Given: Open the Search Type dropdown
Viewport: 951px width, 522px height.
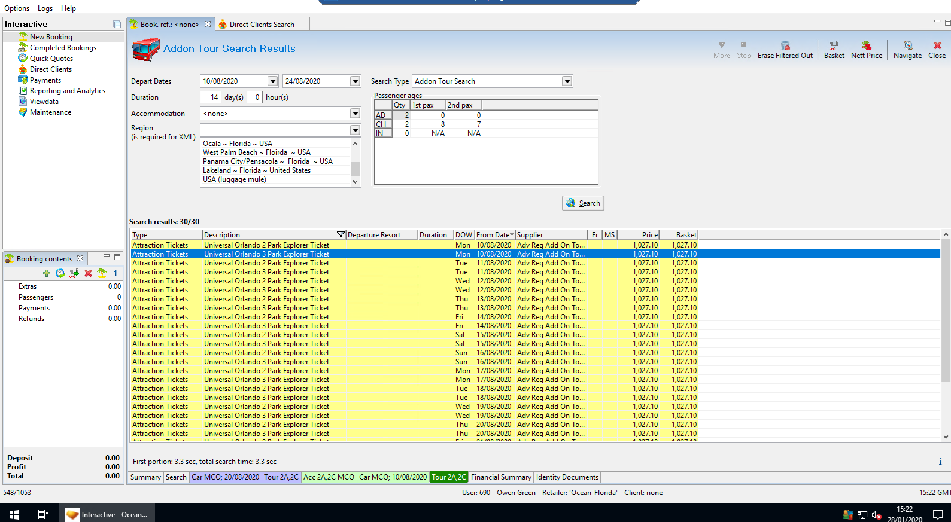Looking at the screenshot, I should (567, 81).
